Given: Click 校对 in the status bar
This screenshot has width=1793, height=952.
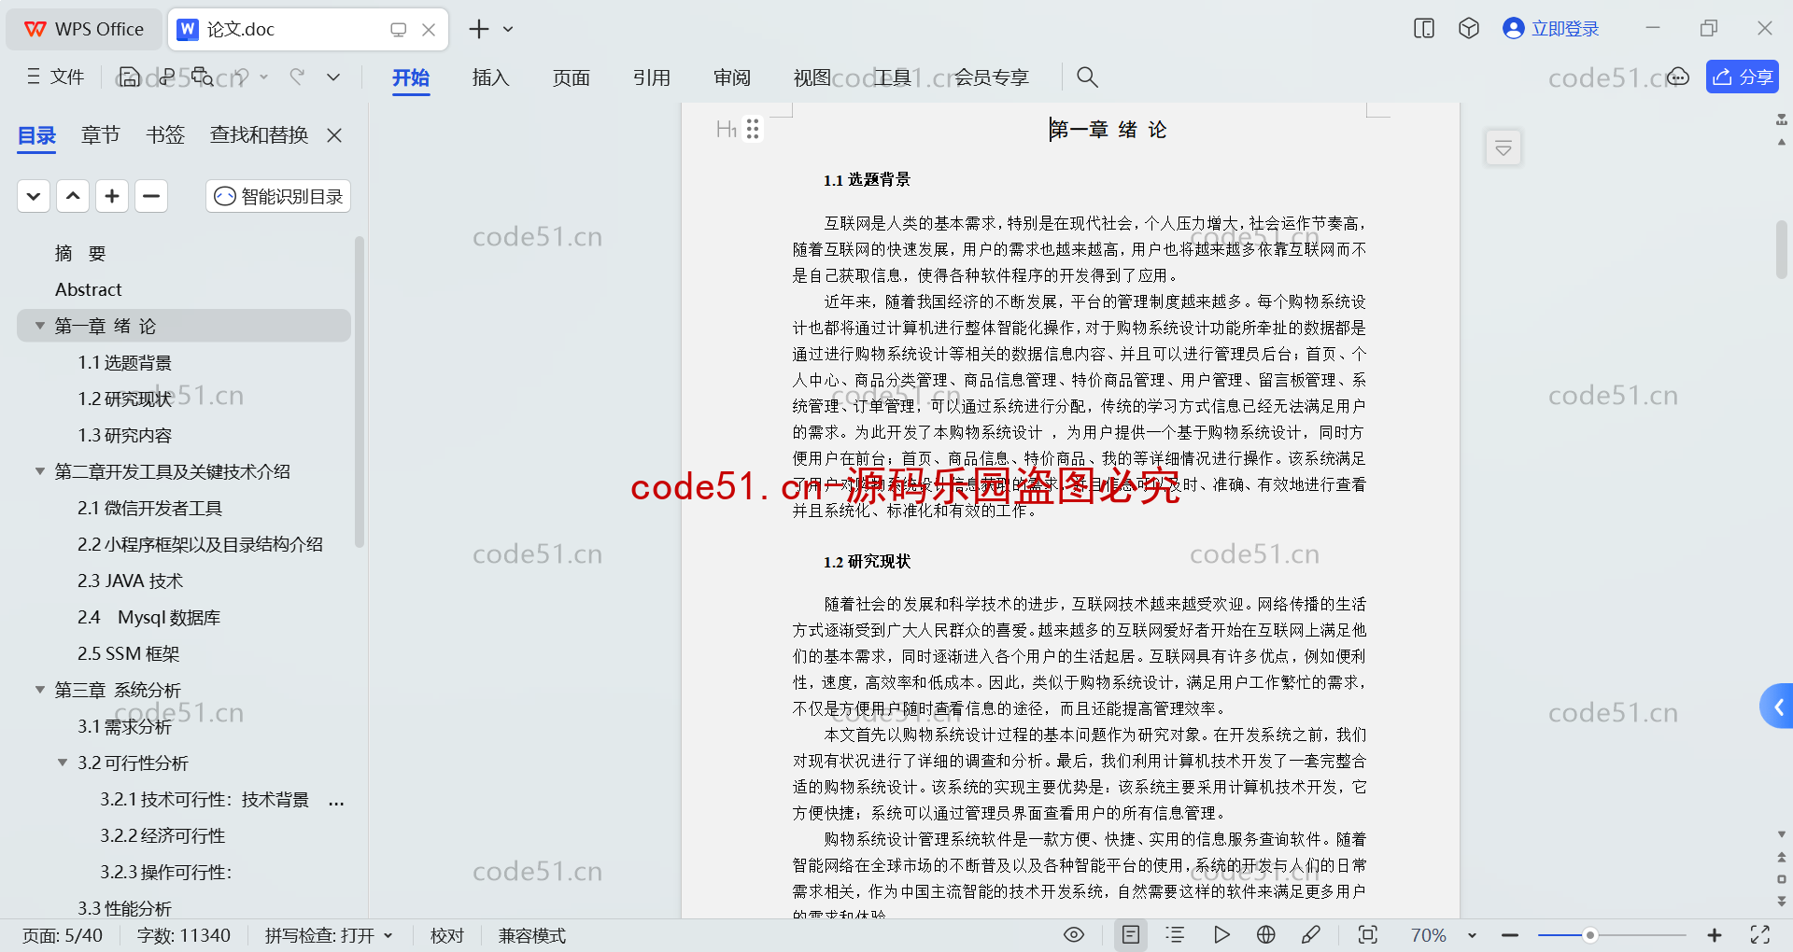Looking at the screenshot, I should 446,935.
